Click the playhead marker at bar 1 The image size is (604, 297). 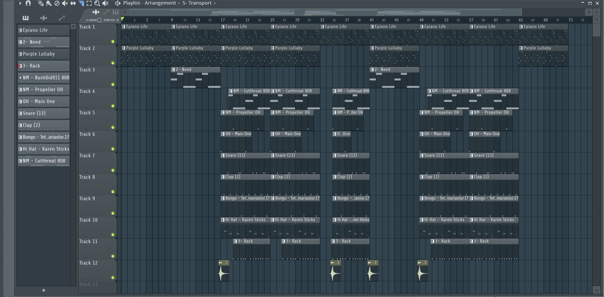click(123, 19)
